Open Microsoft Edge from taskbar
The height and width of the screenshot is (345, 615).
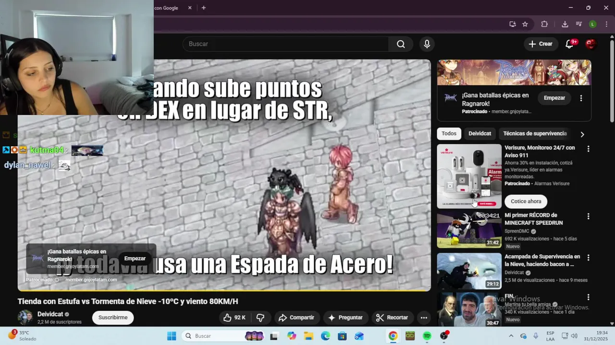tap(325, 336)
